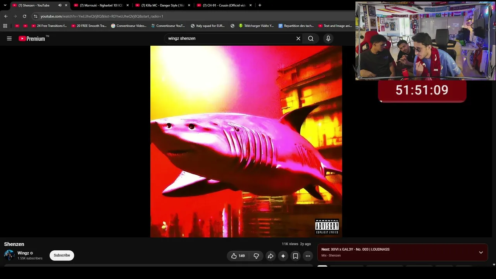
Task: Like the Shenzen video
Action: 238,256
